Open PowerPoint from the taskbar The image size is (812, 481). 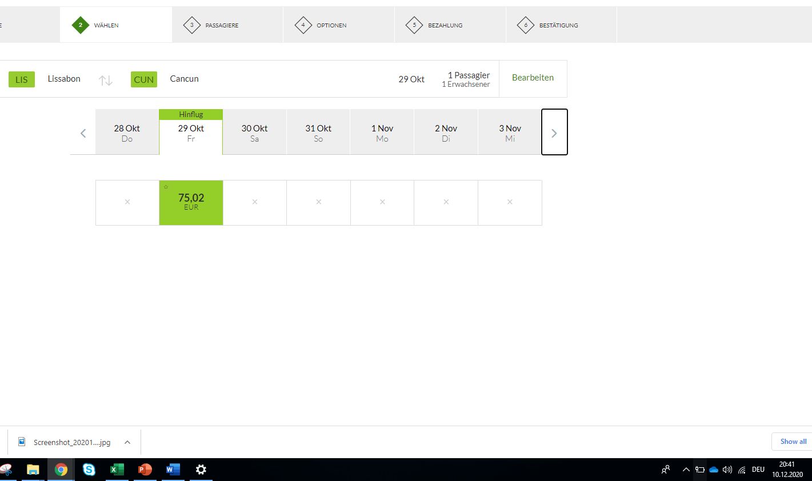click(145, 470)
